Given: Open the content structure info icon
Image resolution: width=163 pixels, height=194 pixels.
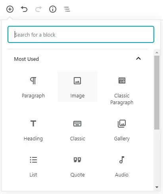Looking at the screenshot, I should tap(53, 9).
